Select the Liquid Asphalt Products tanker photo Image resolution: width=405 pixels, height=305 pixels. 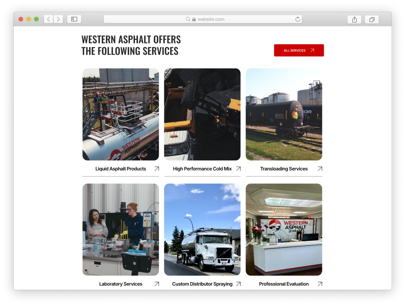121,114
